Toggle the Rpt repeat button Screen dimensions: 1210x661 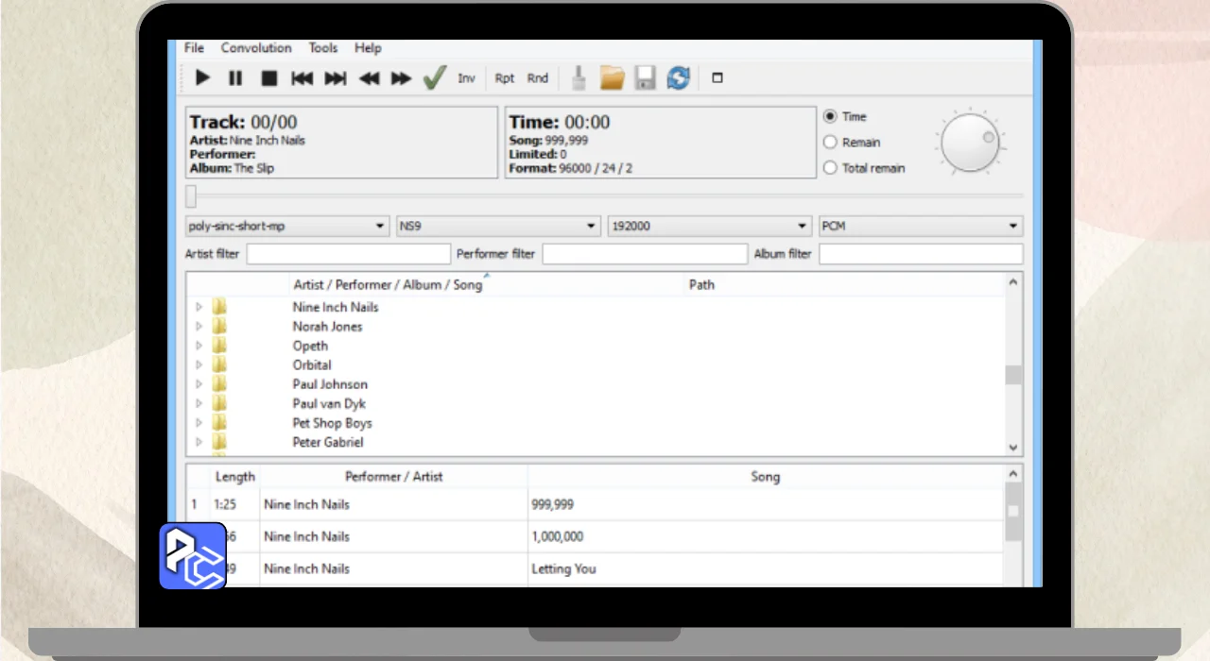(505, 78)
